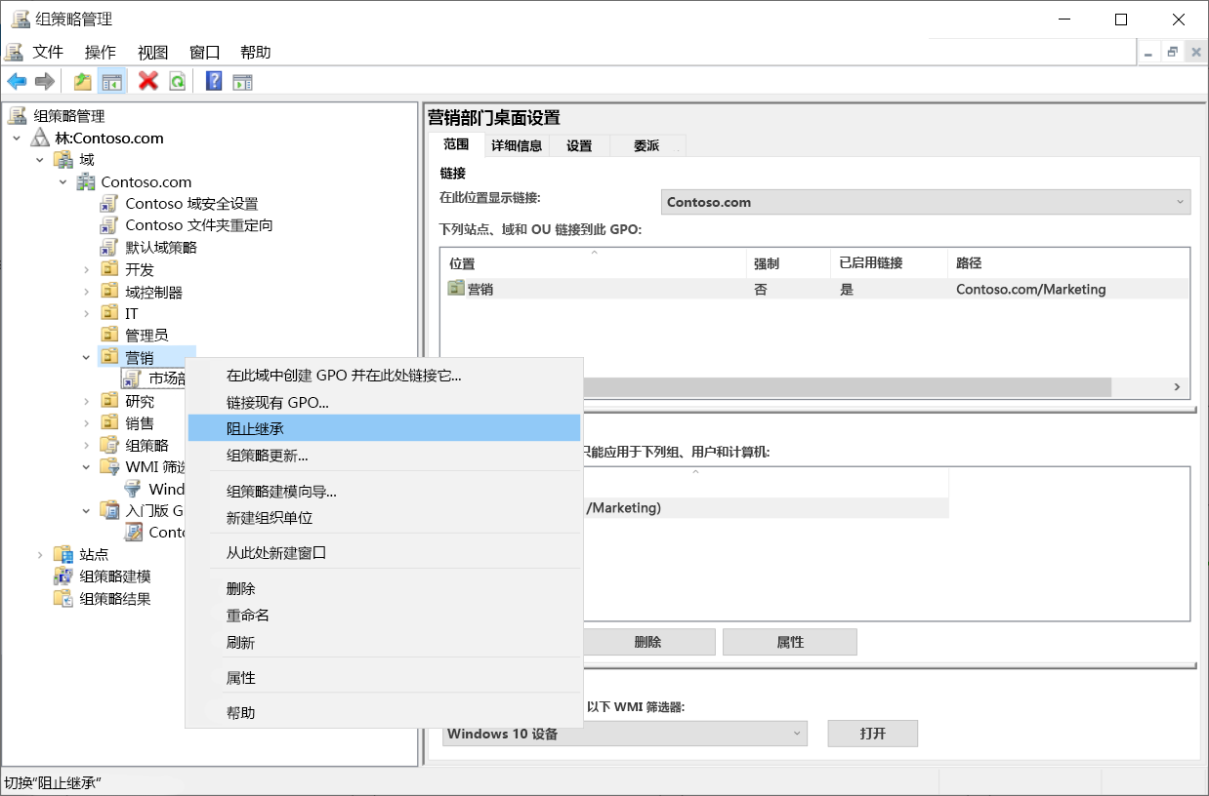Toggle the show/hide console tree icon
Viewport: 1209px width, 796px height.
[112, 81]
